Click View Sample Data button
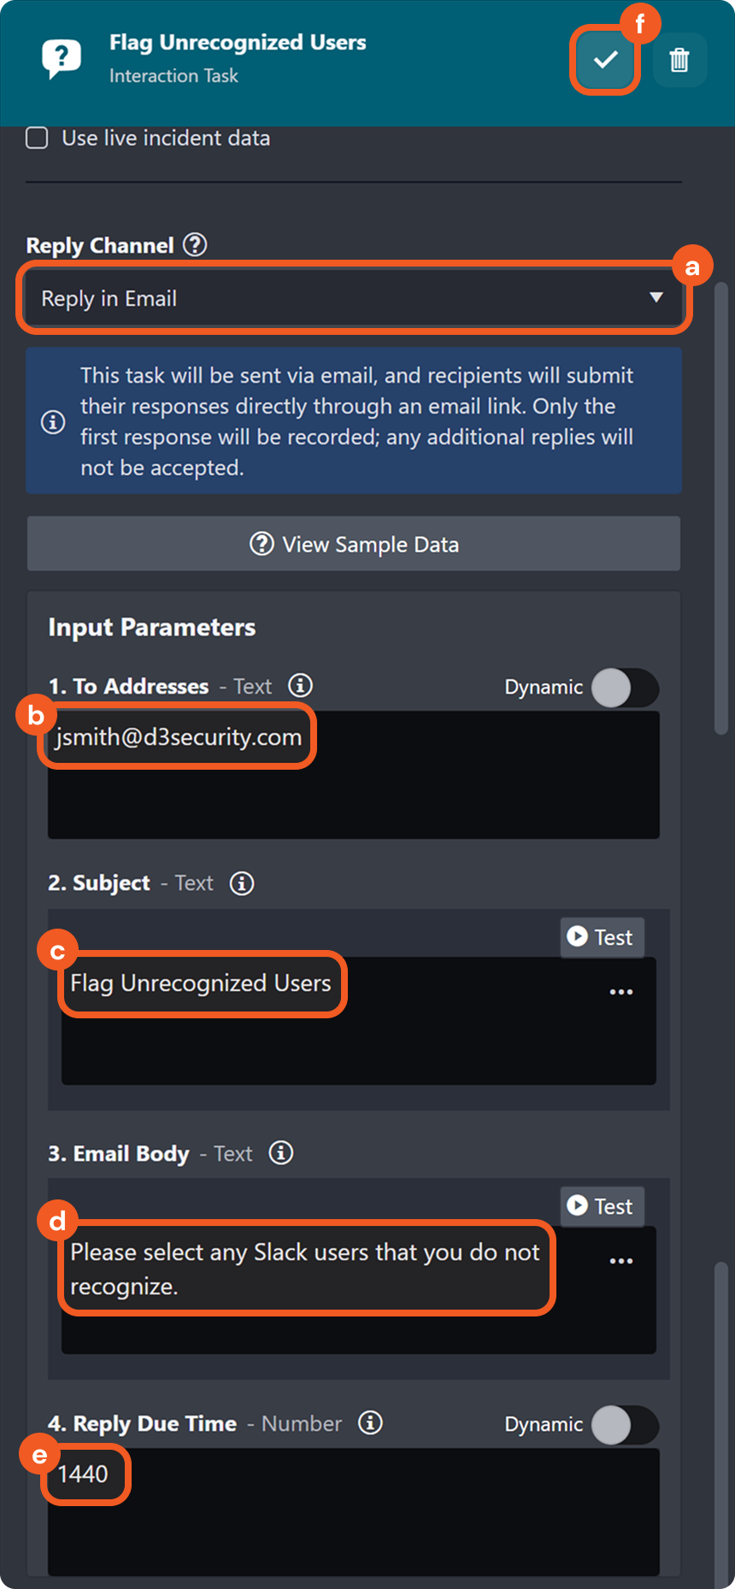The width and height of the screenshot is (735, 1589). pyautogui.click(x=354, y=544)
